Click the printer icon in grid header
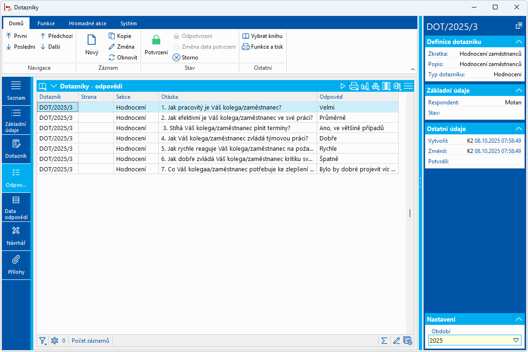Viewport: 528px width, 352px height. click(354, 86)
